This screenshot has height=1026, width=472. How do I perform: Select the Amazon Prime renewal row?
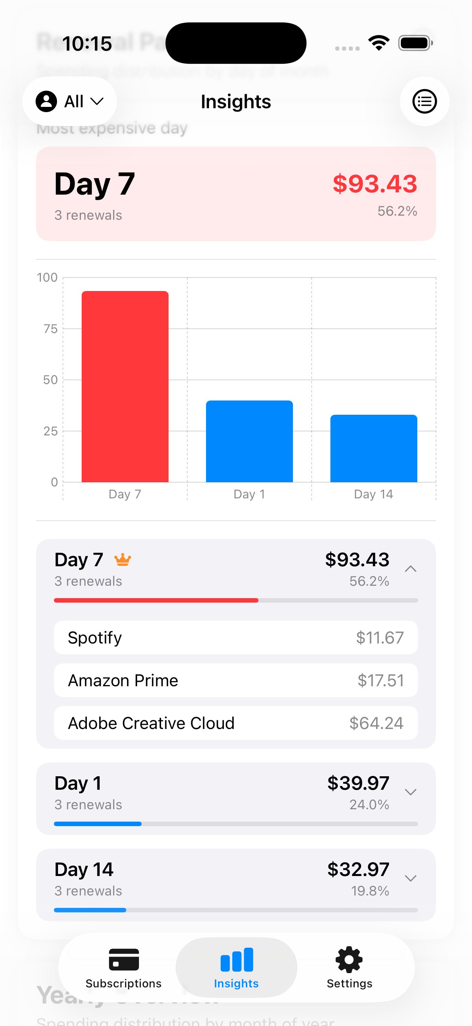point(236,680)
